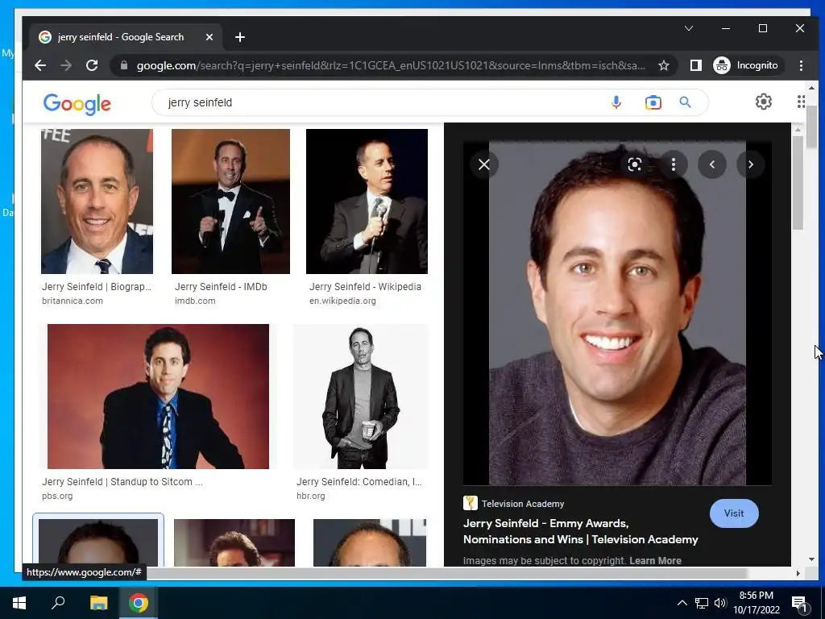Image resolution: width=825 pixels, height=619 pixels.
Task: Click the lock icon in address bar
Action: pos(123,65)
